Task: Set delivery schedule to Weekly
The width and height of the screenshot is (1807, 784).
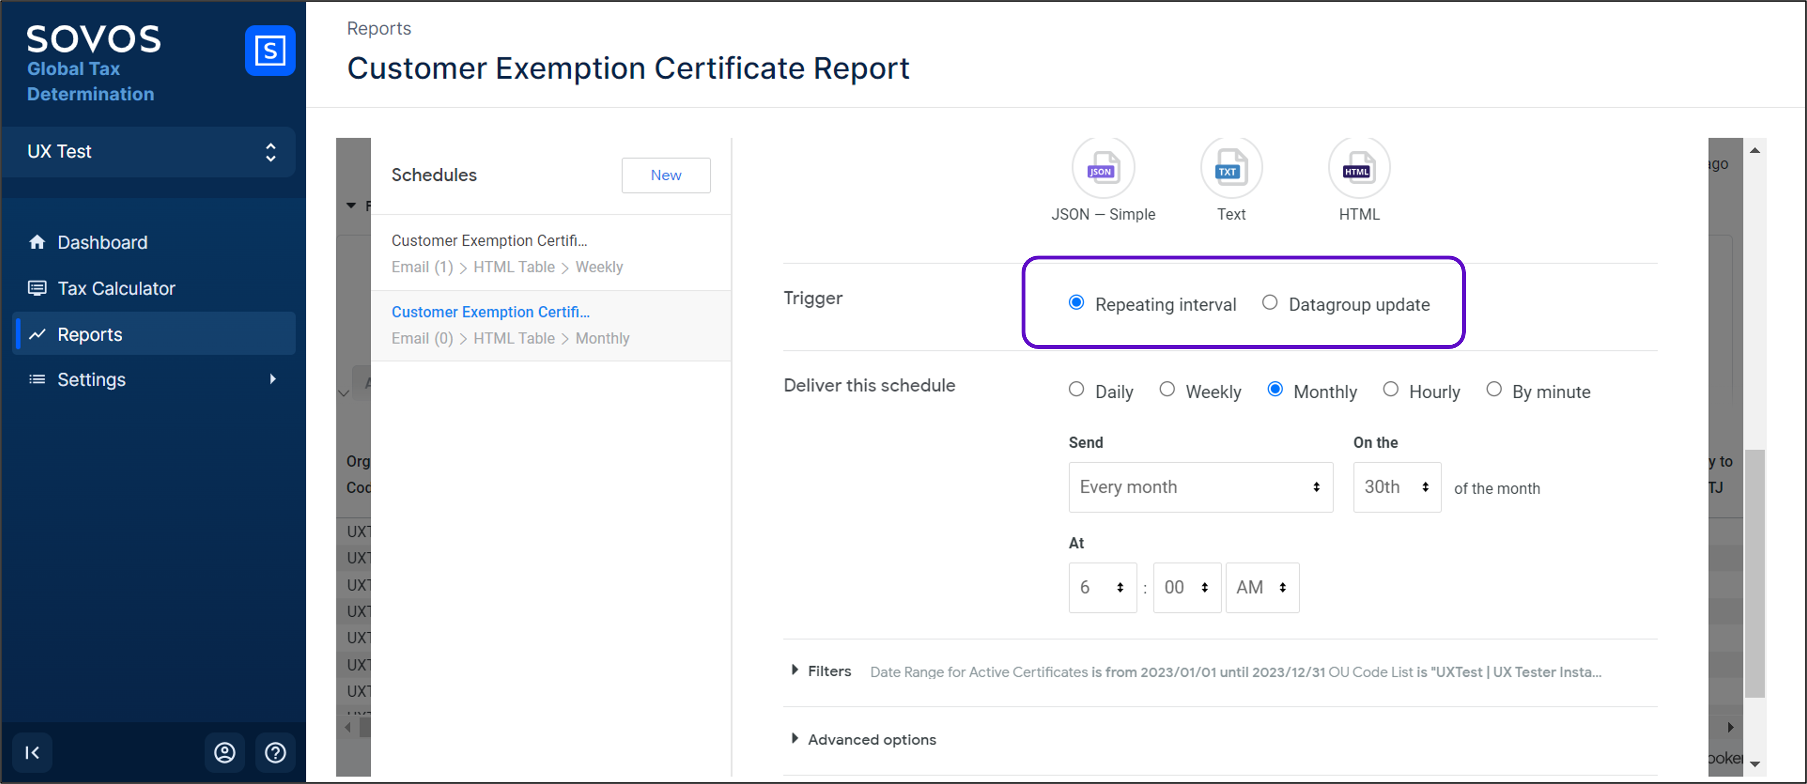Action: (x=1166, y=389)
